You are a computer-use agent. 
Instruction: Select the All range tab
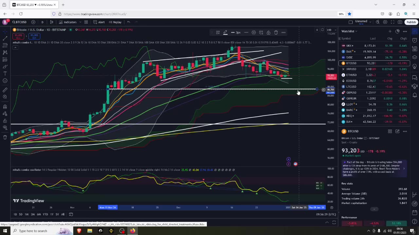(x=63, y=214)
